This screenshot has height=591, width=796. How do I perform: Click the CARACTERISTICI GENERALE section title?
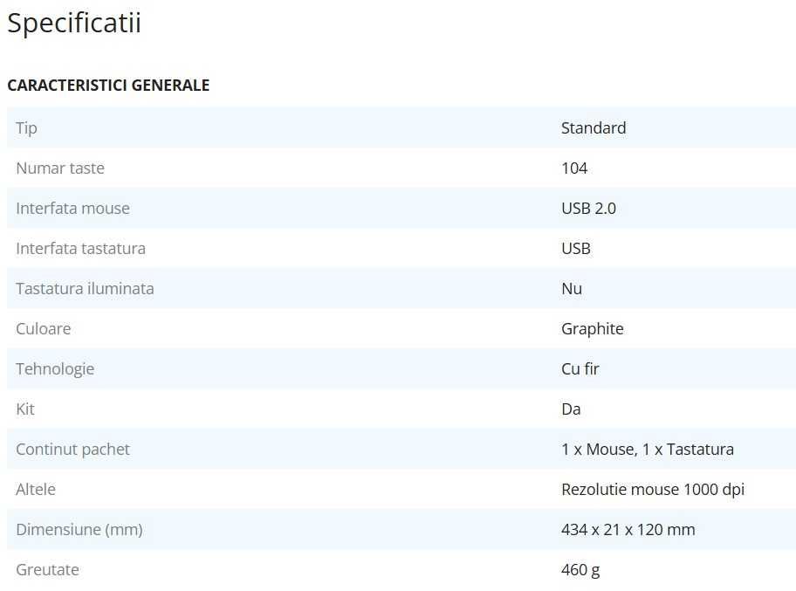click(108, 86)
